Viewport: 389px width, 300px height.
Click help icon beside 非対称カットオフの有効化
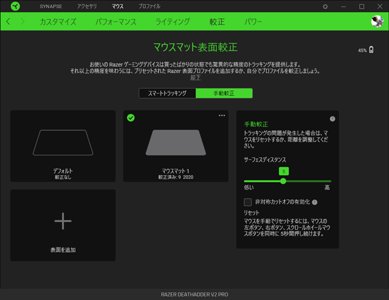pyautogui.click(x=315, y=202)
